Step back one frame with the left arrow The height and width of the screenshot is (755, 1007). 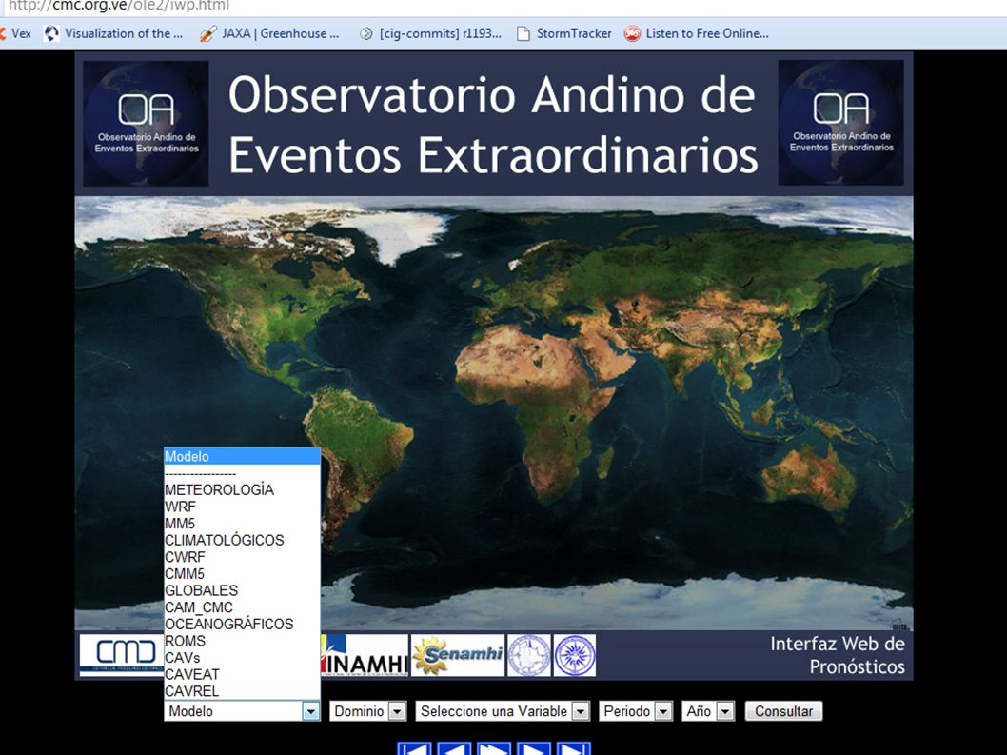[454, 748]
